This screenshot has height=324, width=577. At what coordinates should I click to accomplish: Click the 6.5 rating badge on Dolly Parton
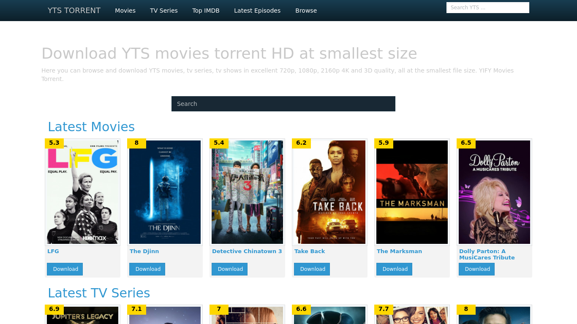466,143
